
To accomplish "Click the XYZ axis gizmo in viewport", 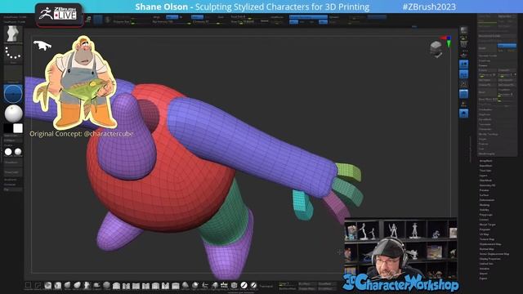I will coord(447,41).
